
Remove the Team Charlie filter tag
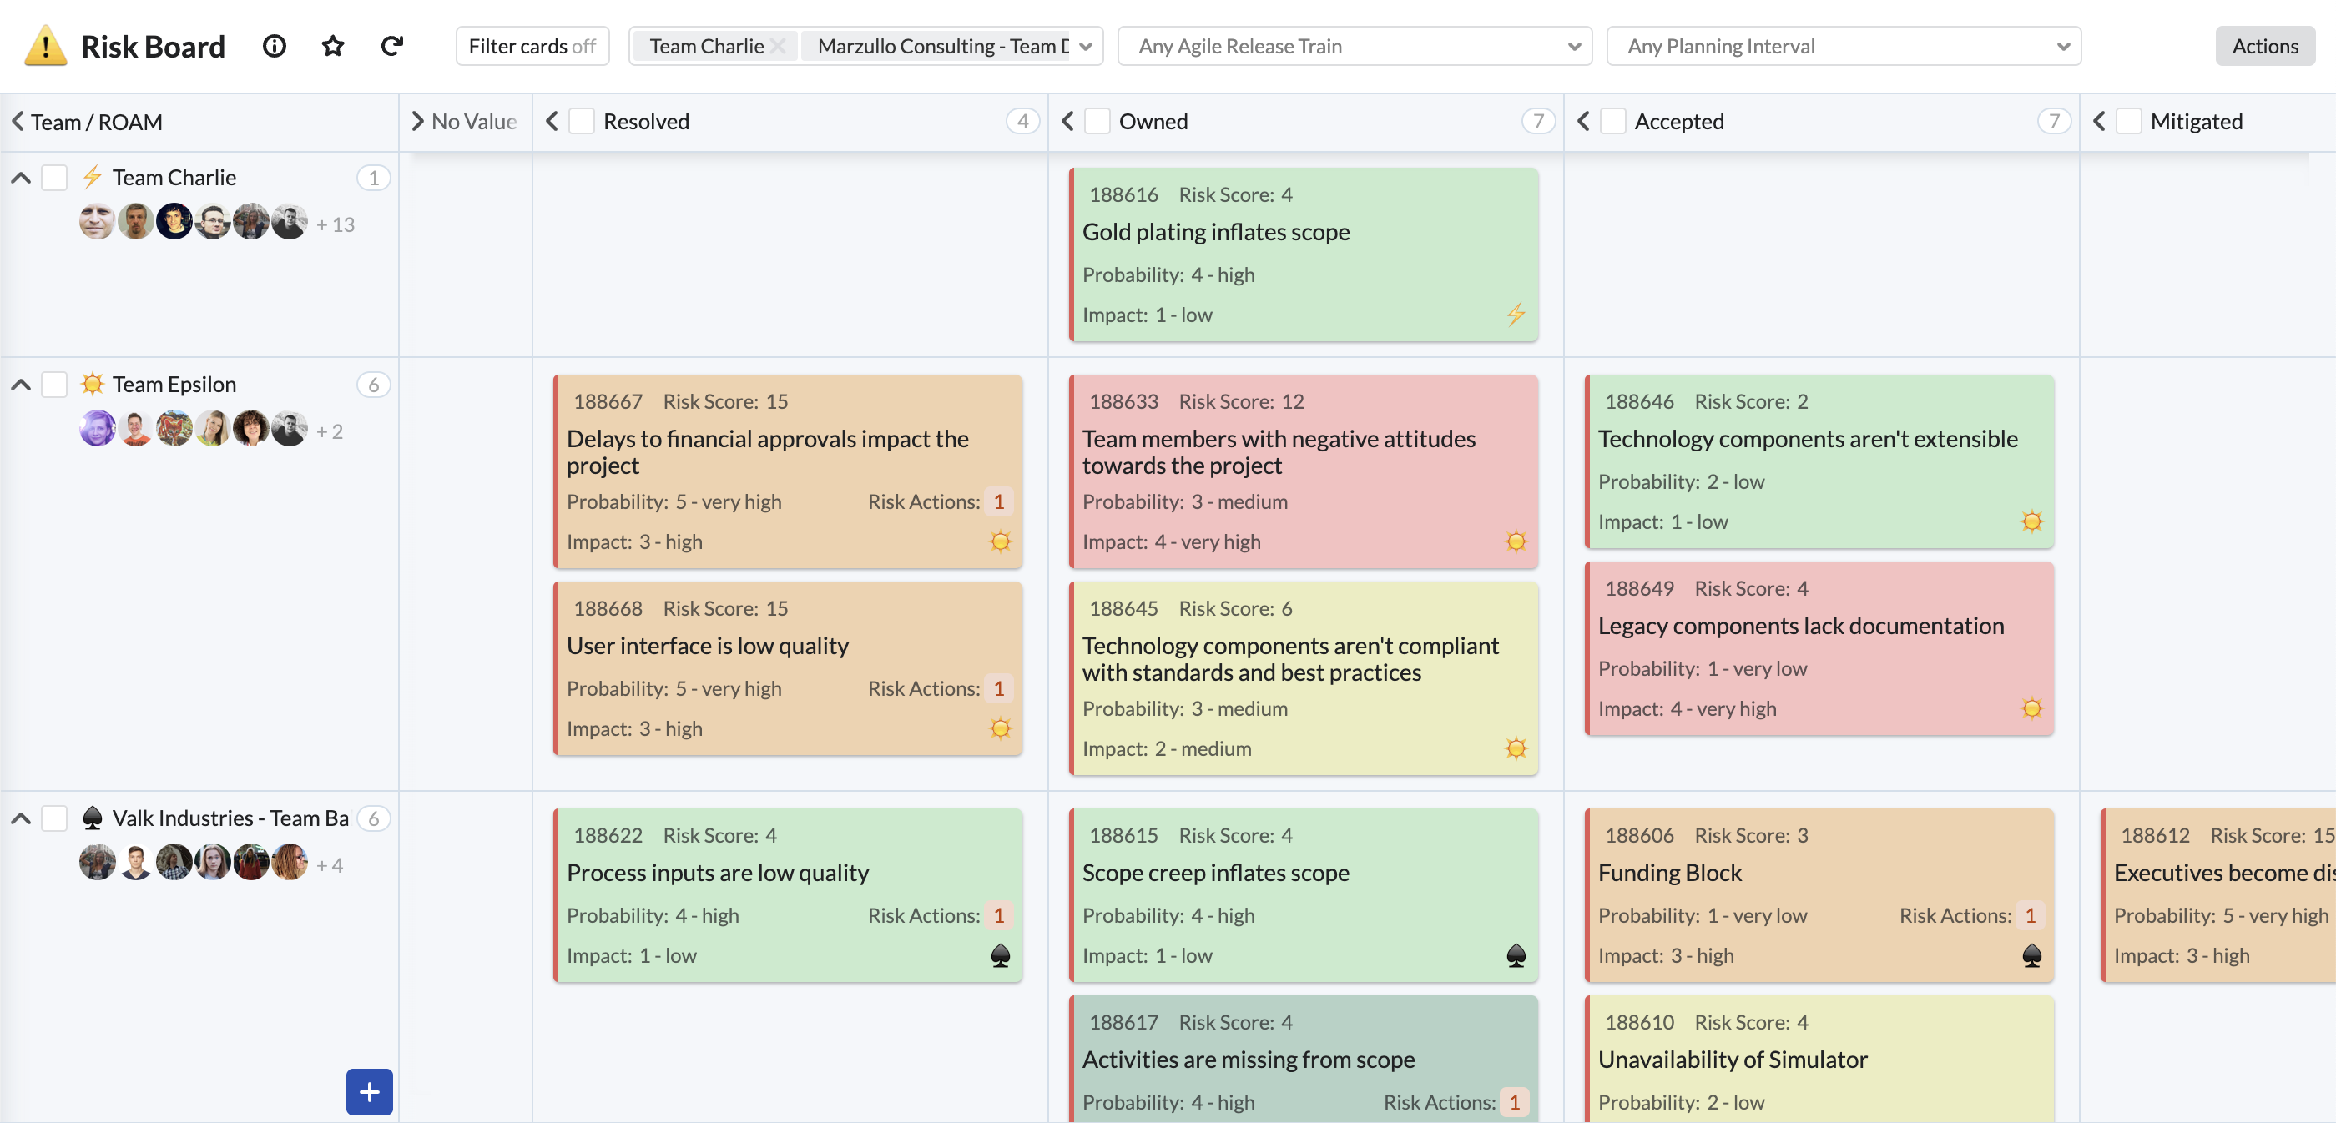coord(777,46)
